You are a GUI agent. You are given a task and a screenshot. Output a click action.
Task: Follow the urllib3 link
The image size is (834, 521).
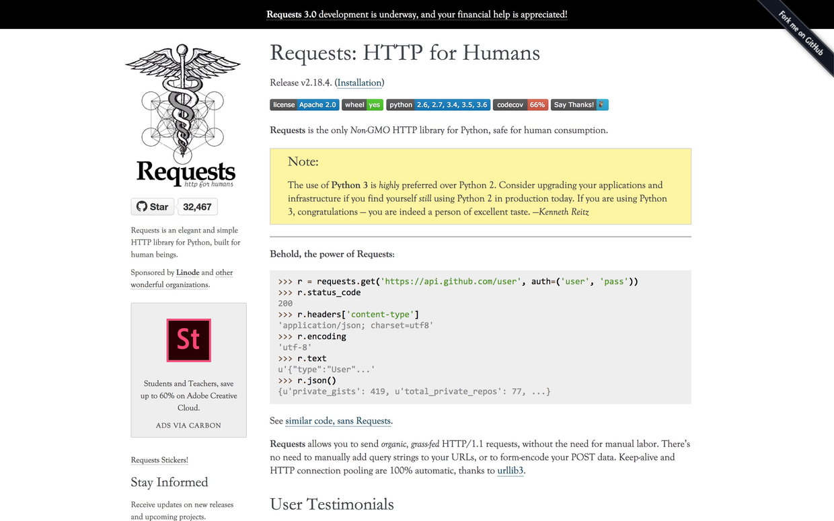[x=510, y=471]
